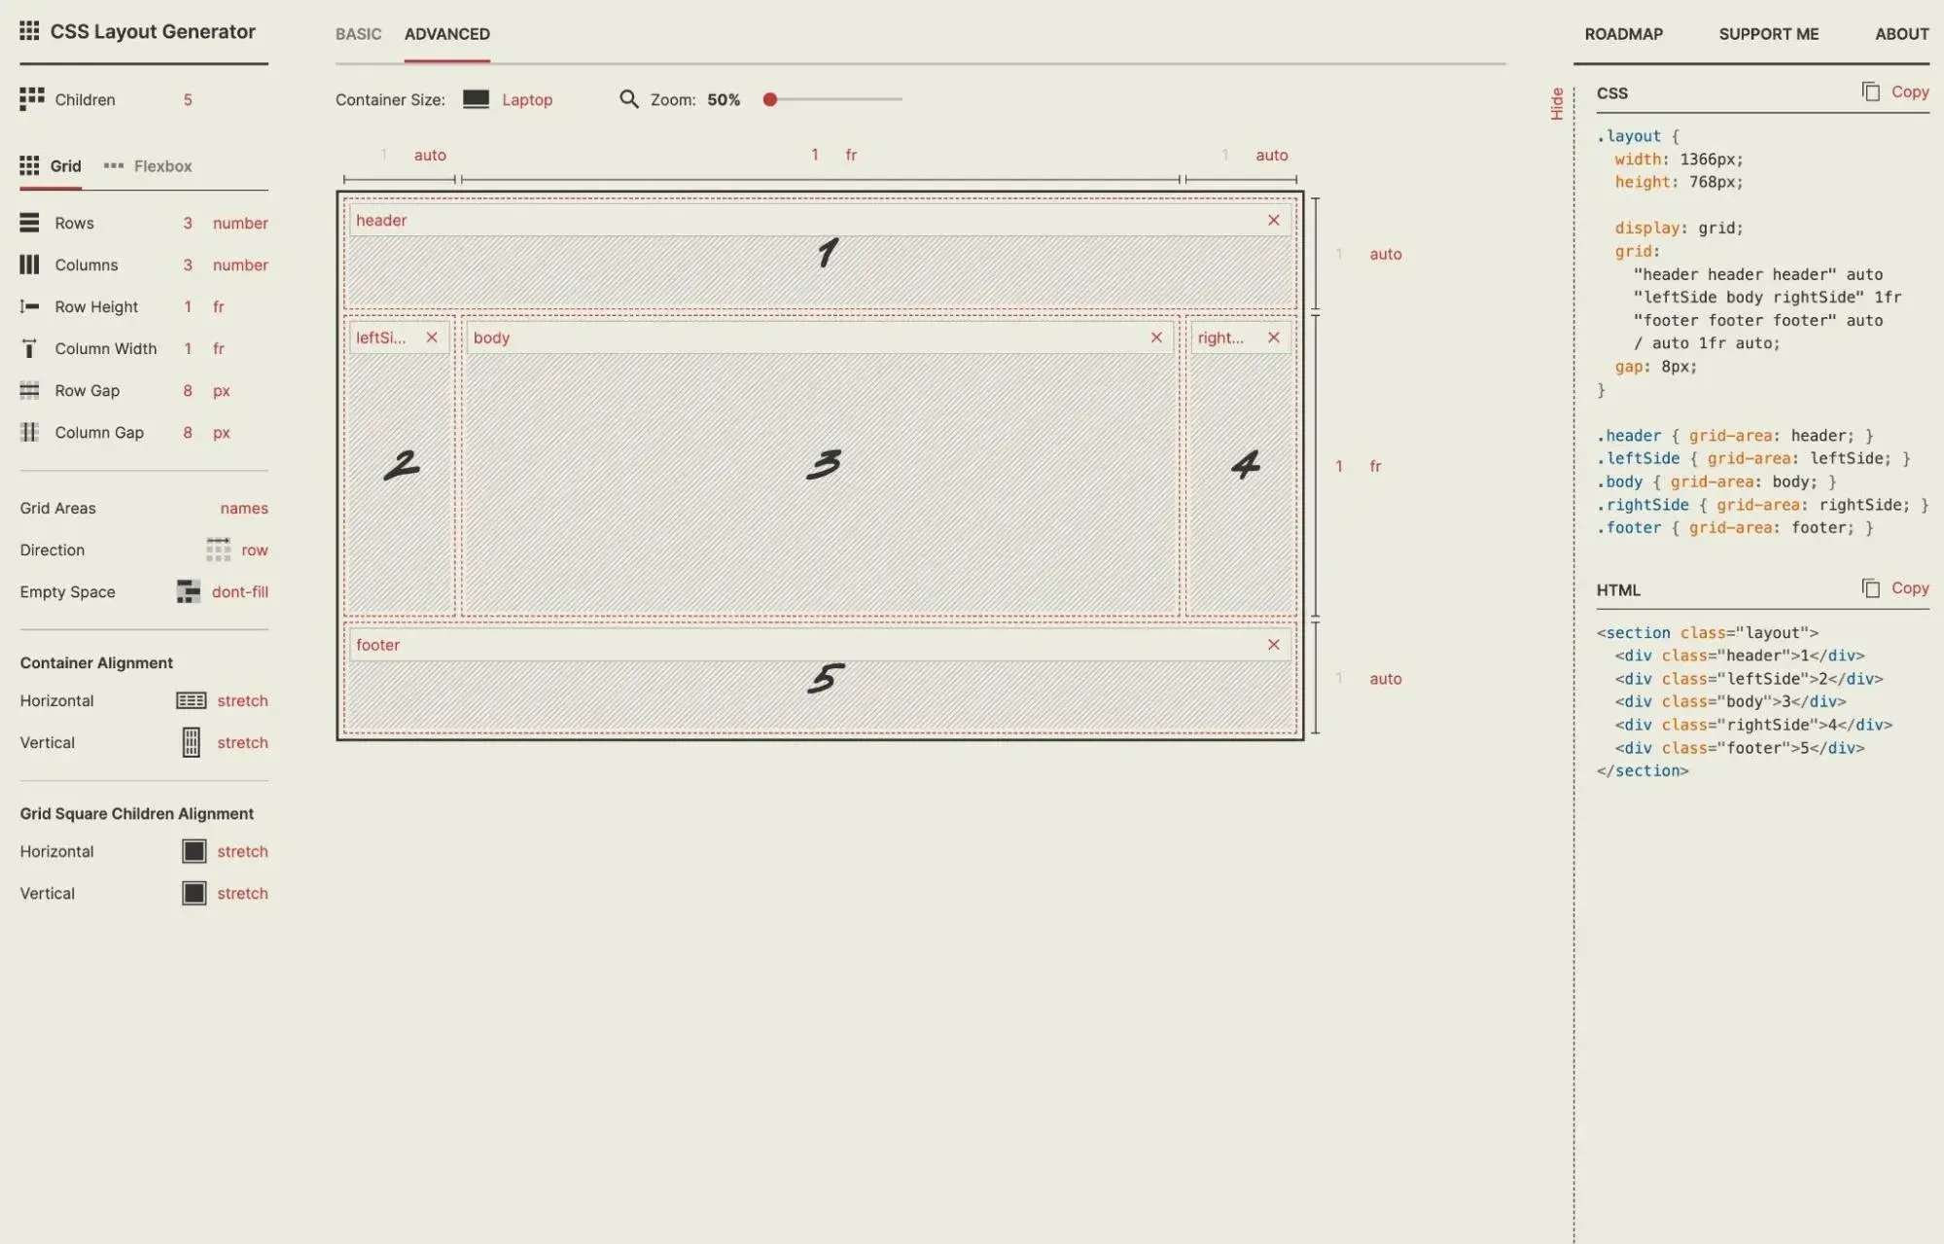Image resolution: width=1944 pixels, height=1244 pixels.
Task: Click the Rows icon in sidebar
Action: [29, 223]
